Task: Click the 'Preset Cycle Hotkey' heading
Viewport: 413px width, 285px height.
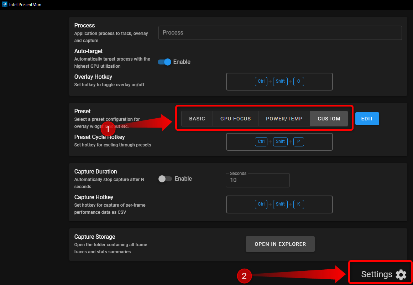Action: point(99,137)
